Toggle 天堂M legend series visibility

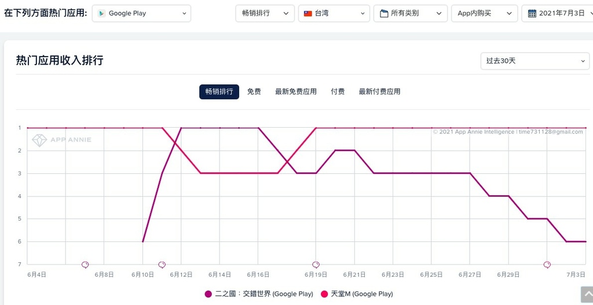pyautogui.click(x=357, y=293)
